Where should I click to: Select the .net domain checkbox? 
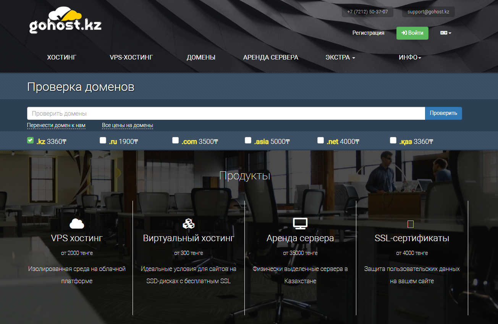320,140
